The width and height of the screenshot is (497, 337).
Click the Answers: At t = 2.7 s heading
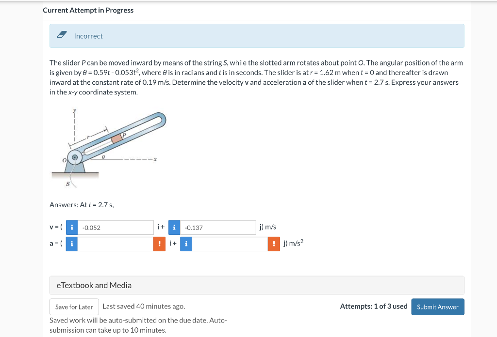(81, 204)
